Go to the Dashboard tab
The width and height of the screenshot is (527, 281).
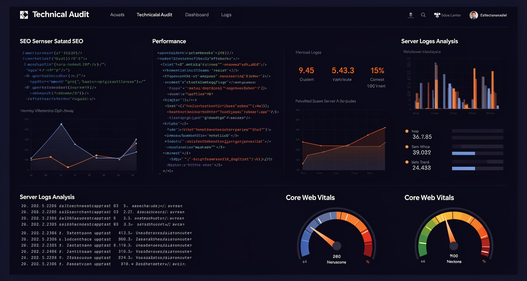[x=197, y=15]
